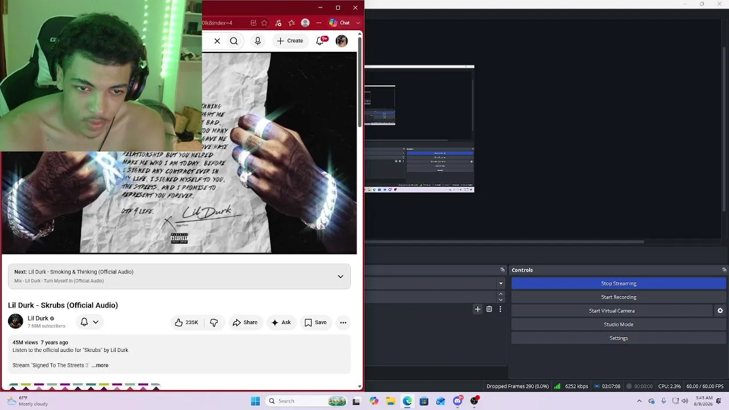Click the 6252 kbps bitrate indicator in OBS
The image size is (729, 410).
pyautogui.click(x=572, y=386)
